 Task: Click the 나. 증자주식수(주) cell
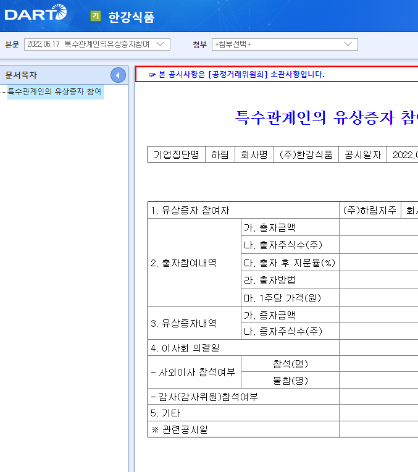pyautogui.click(x=290, y=331)
